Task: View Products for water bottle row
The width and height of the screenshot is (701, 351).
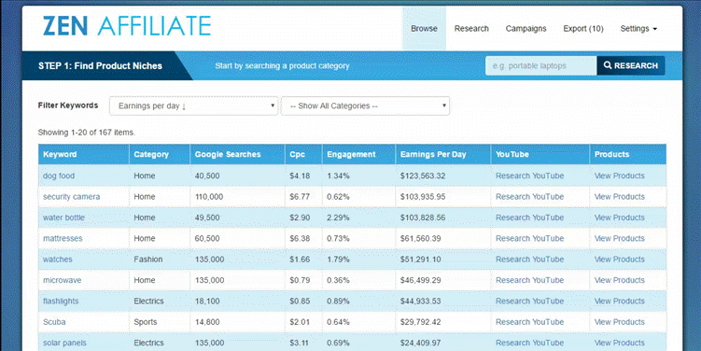Action: point(620,218)
